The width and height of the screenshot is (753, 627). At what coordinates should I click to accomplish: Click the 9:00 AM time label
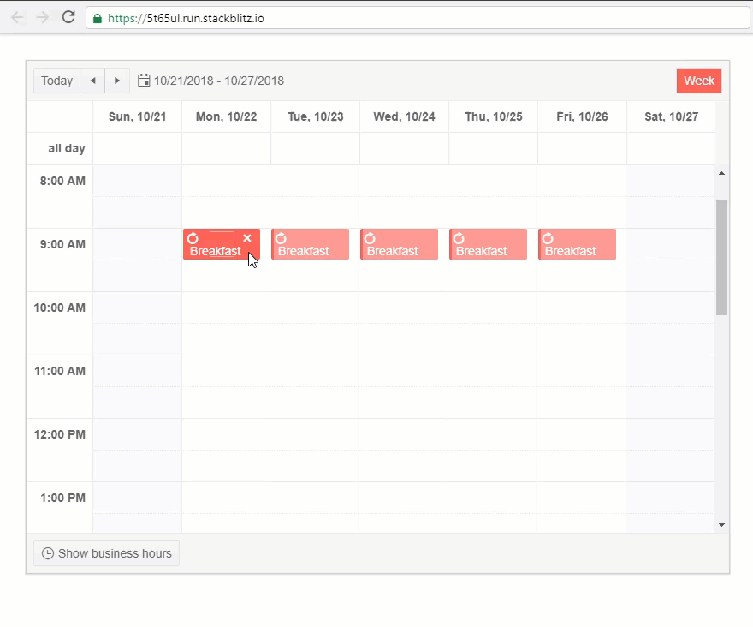pos(62,244)
